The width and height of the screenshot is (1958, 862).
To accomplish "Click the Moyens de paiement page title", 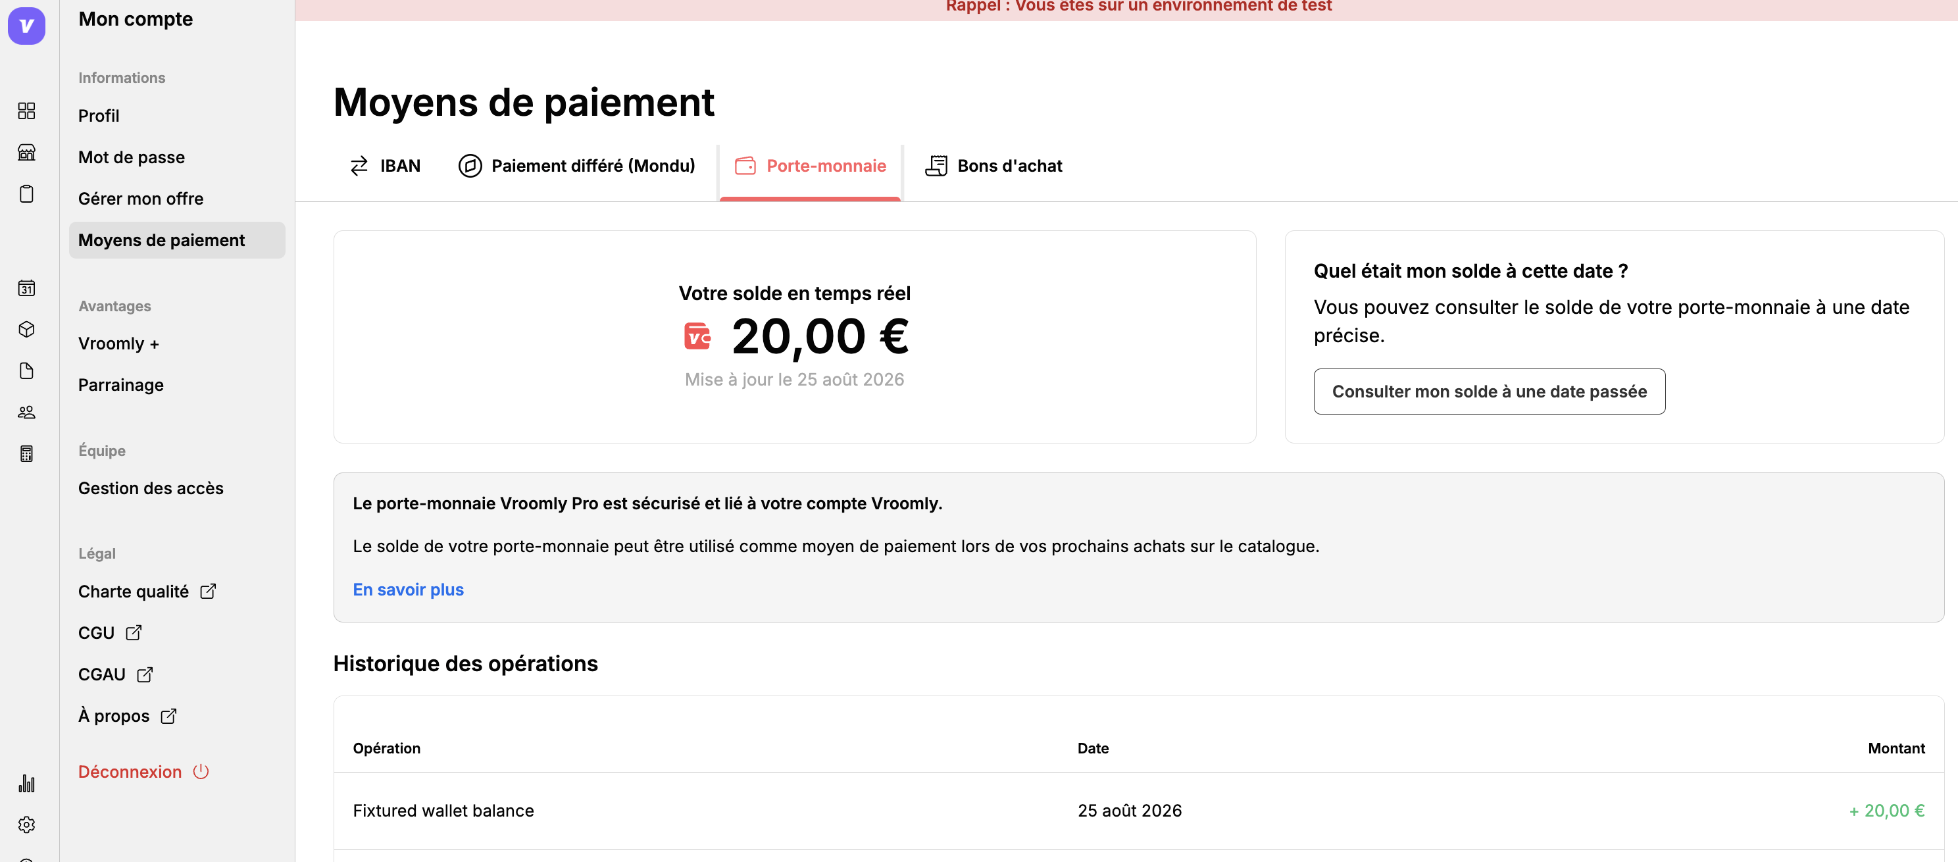I will coord(524,102).
